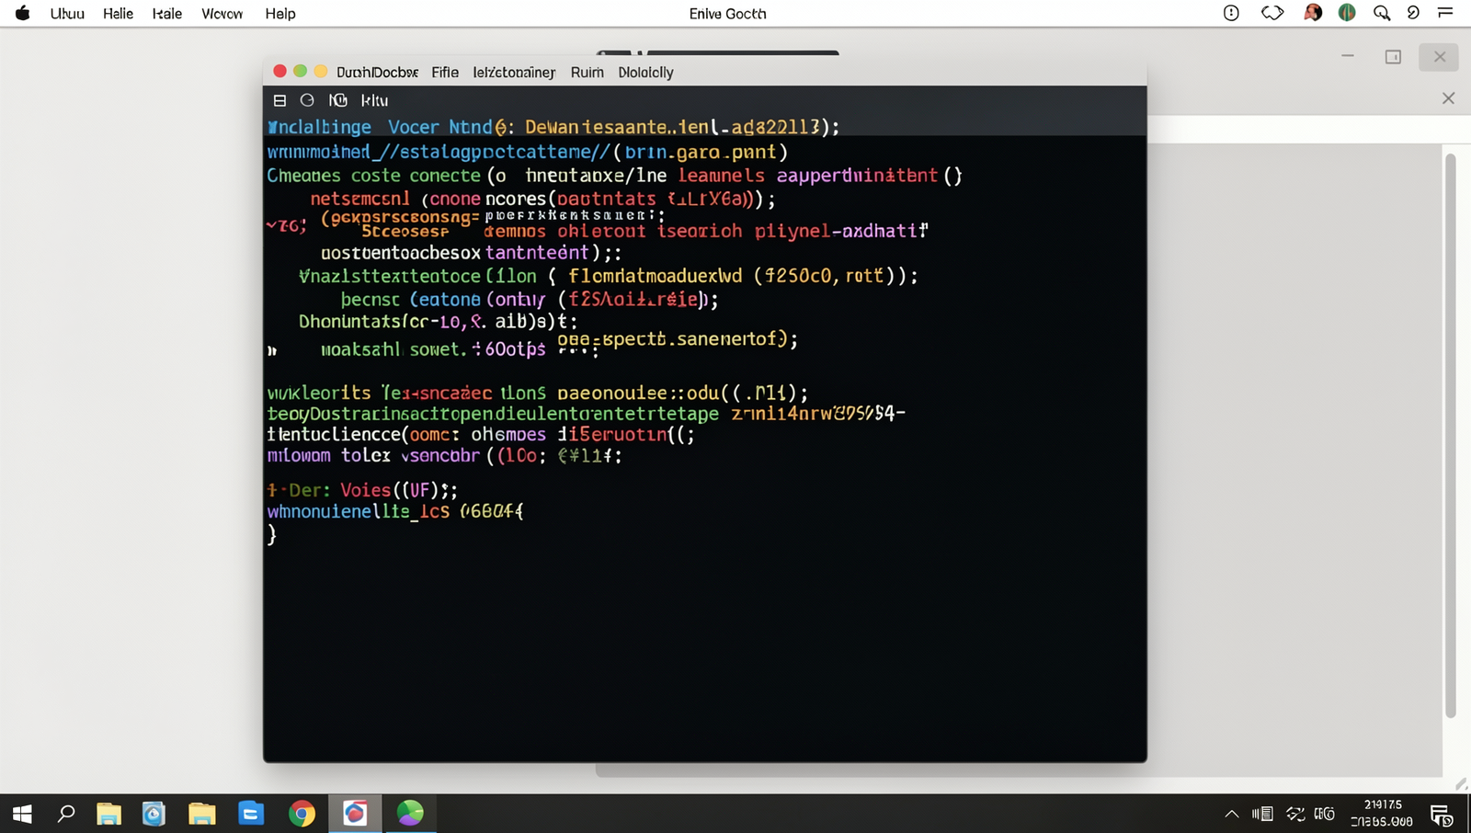Click the volume icon in system tray
This screenshot has width=1471, height=833.
coord(1325,814)
